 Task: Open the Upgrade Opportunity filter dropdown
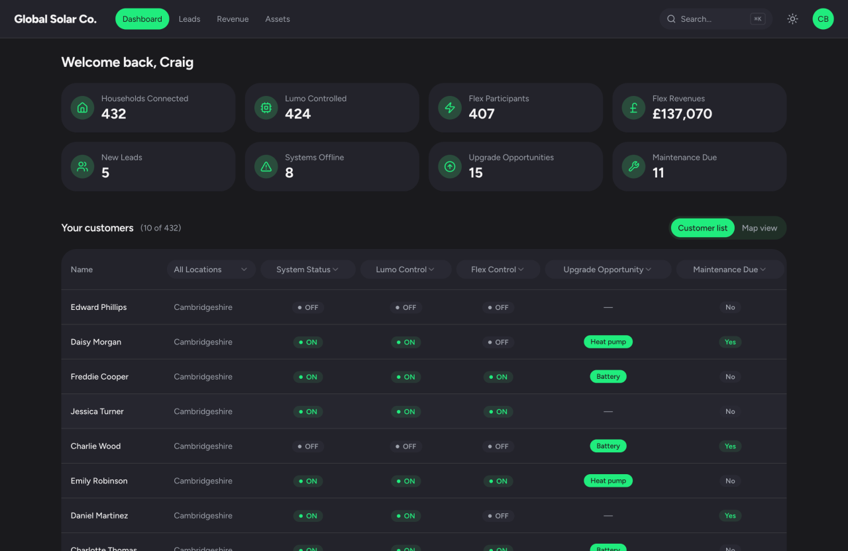[608, 270]
